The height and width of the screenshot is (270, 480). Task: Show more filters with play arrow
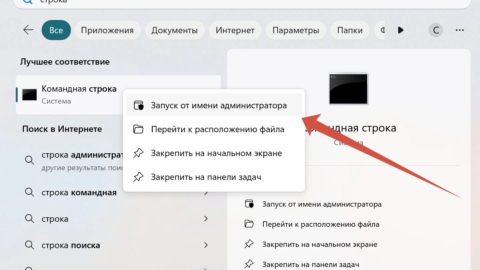401,30
